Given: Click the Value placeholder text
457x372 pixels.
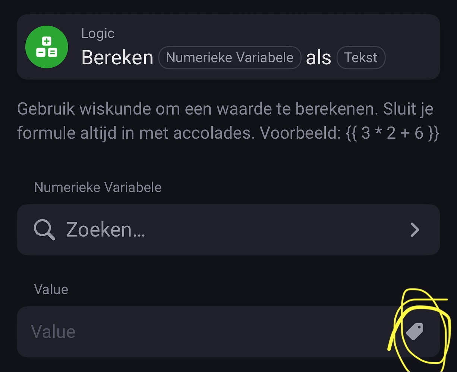Looking at the screenshot, I should tap(53, 332).
